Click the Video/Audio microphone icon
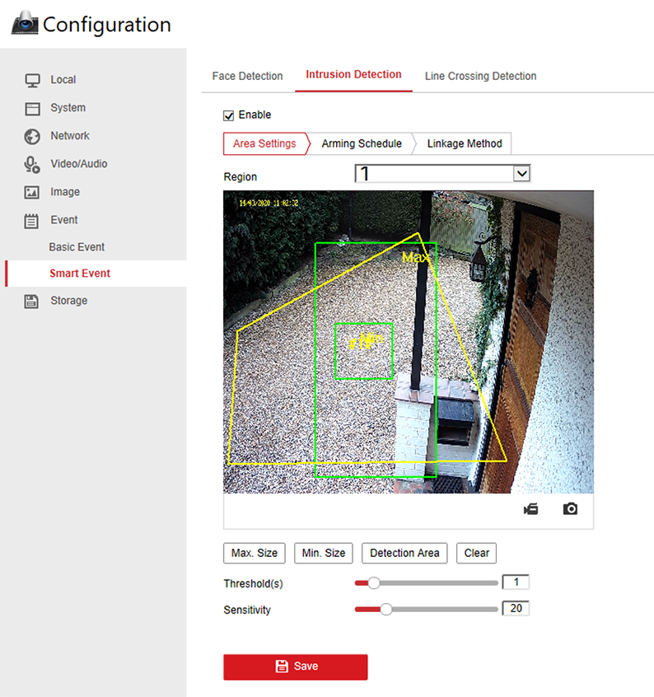 [x=32, y=164]
